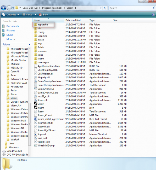Viewport: 156px width, 170px height.
Task: Open the Organize menu
Action: [x=11, y=15]
